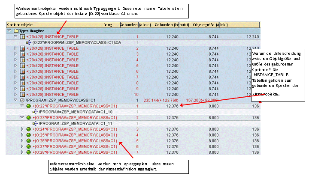The height and width of the screenshot is (176, 309).
Task: Click table icon of rank 2 INSTANCE_TABLE
Action: 22,48
